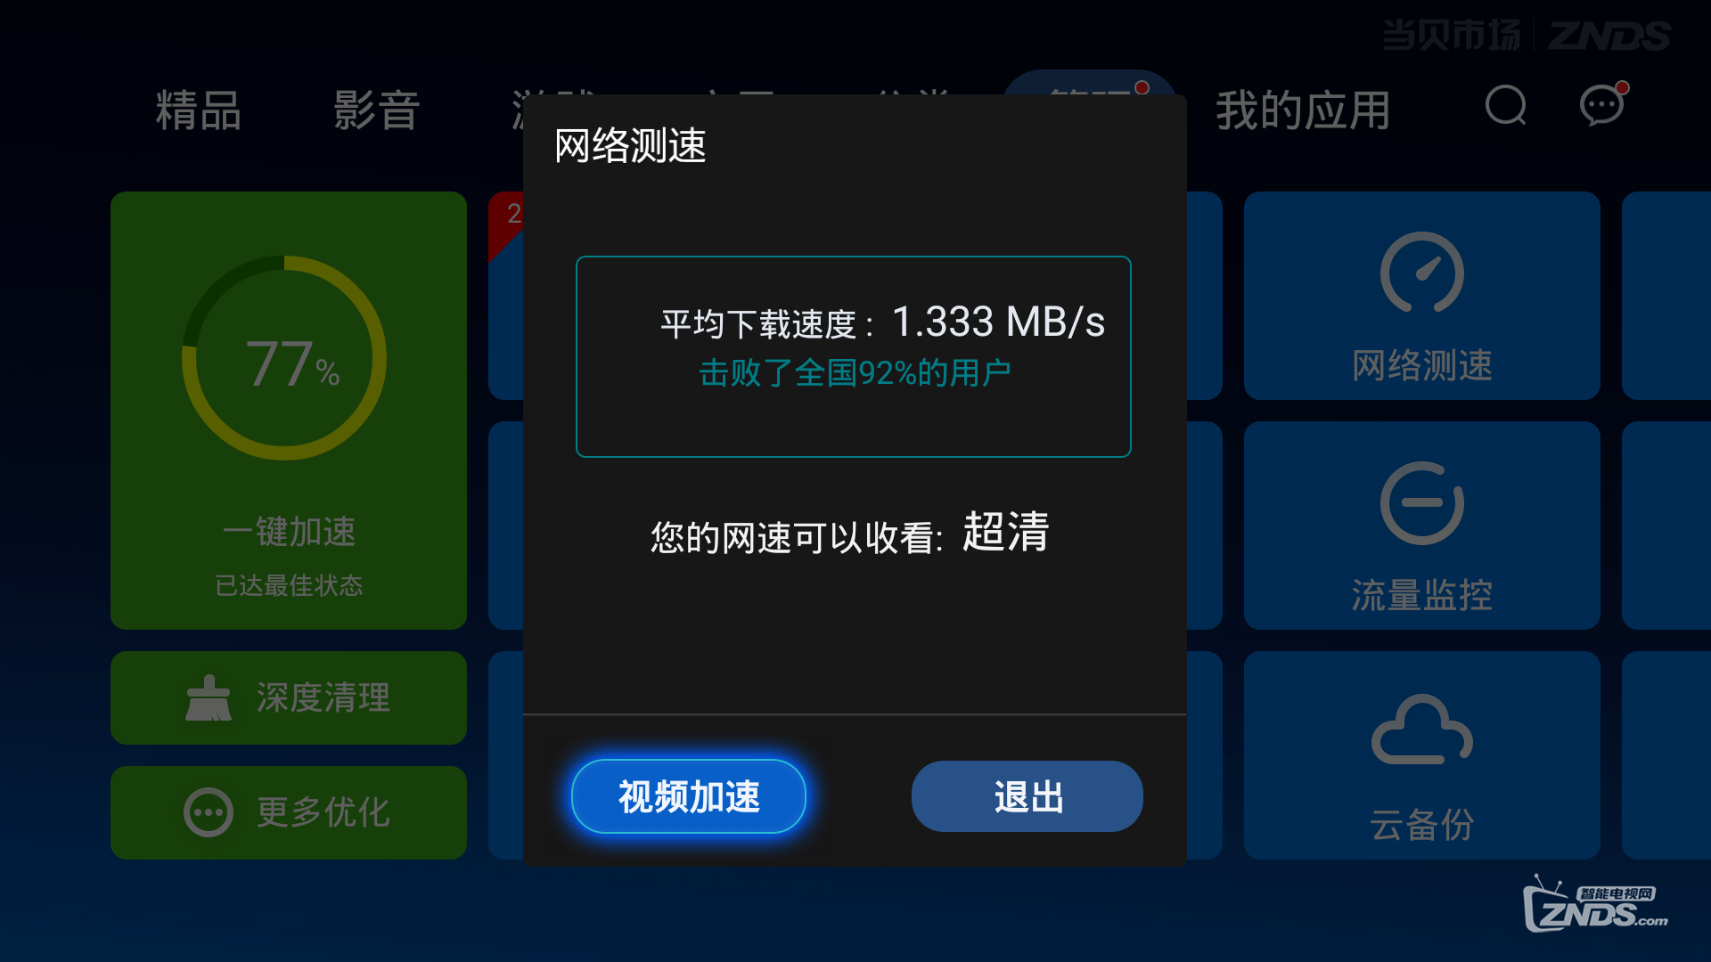Click the 退出 (Exit) button
The width and height of the screenshot is (1711, 962).
tap(1026, 797)
